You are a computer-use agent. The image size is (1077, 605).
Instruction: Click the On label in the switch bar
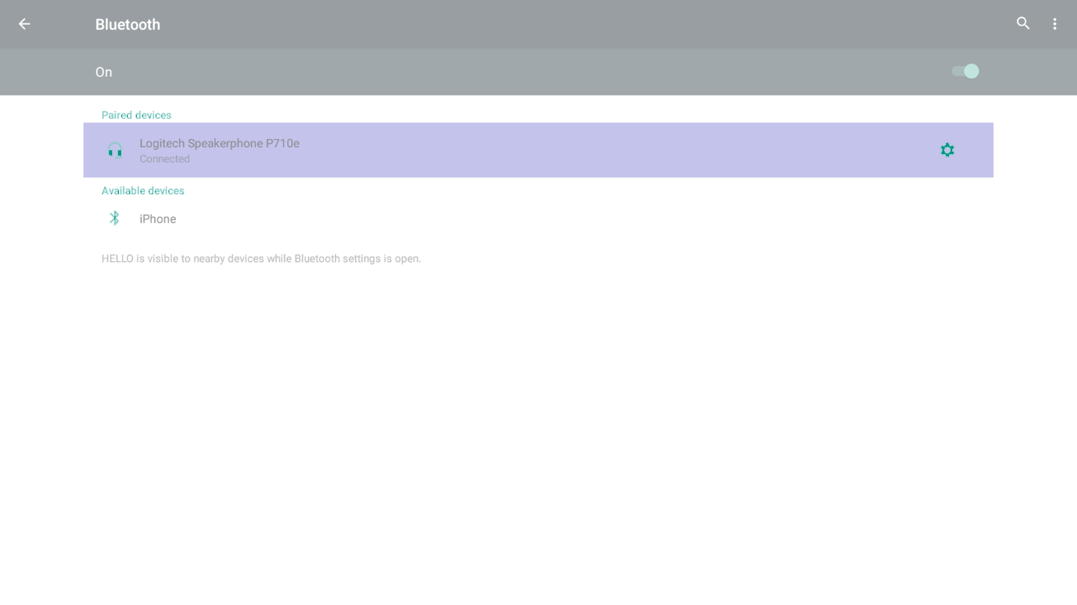(x=104, y=72)
